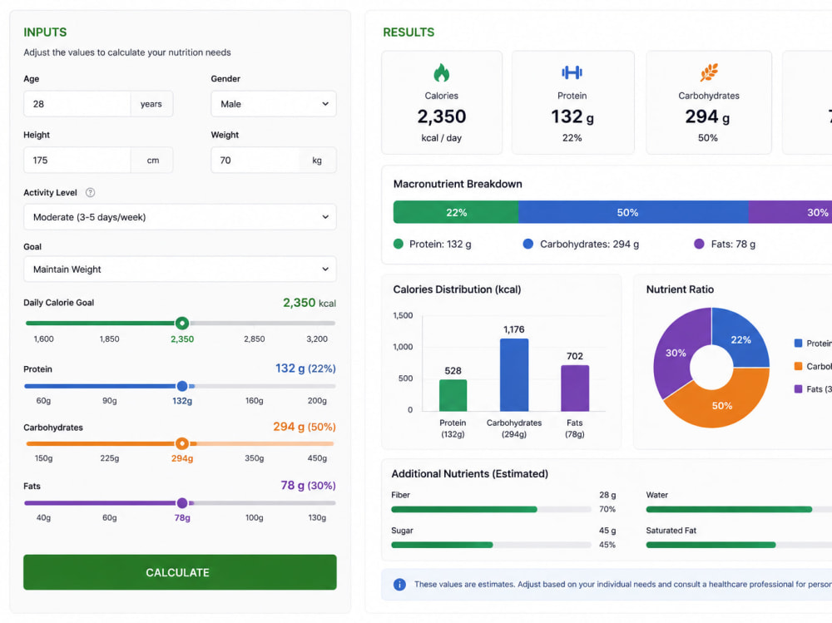Click the green Protein bar in Calories Distribution
Viewport: 832px width, 623px height.
[x=453, y=395]
